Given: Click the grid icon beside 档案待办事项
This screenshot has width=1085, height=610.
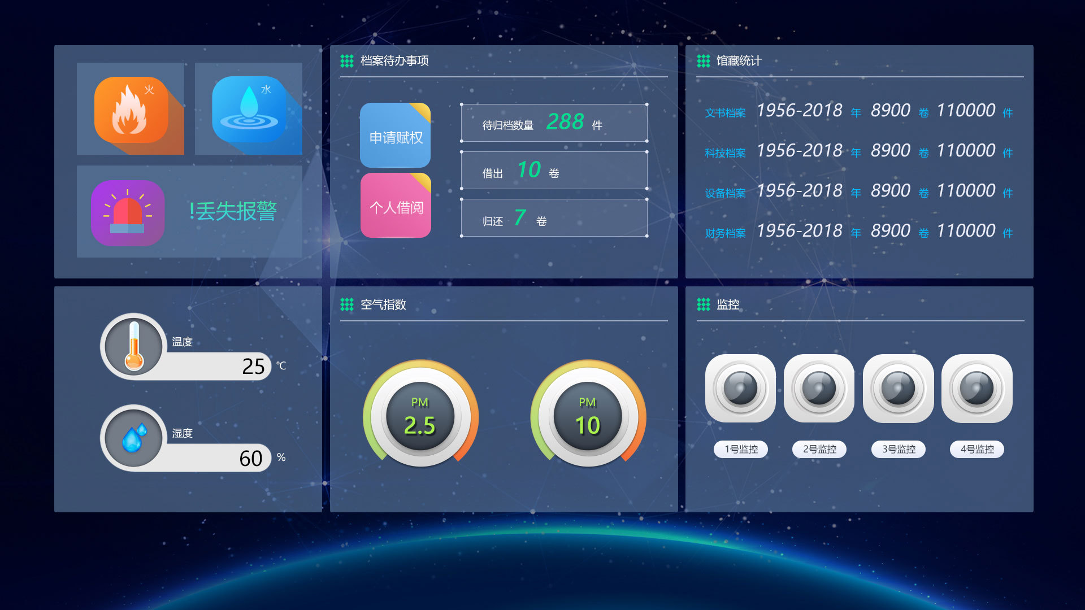Looking at the screenshot, I should (x=347, y=60).
